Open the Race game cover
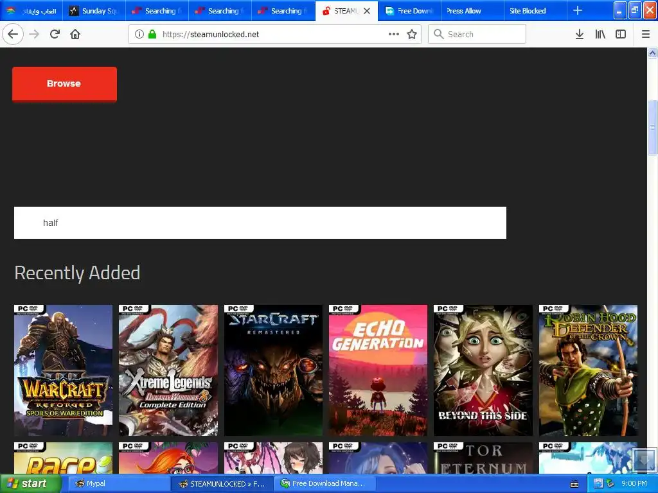The image size is (658, 493). (64, 458)
